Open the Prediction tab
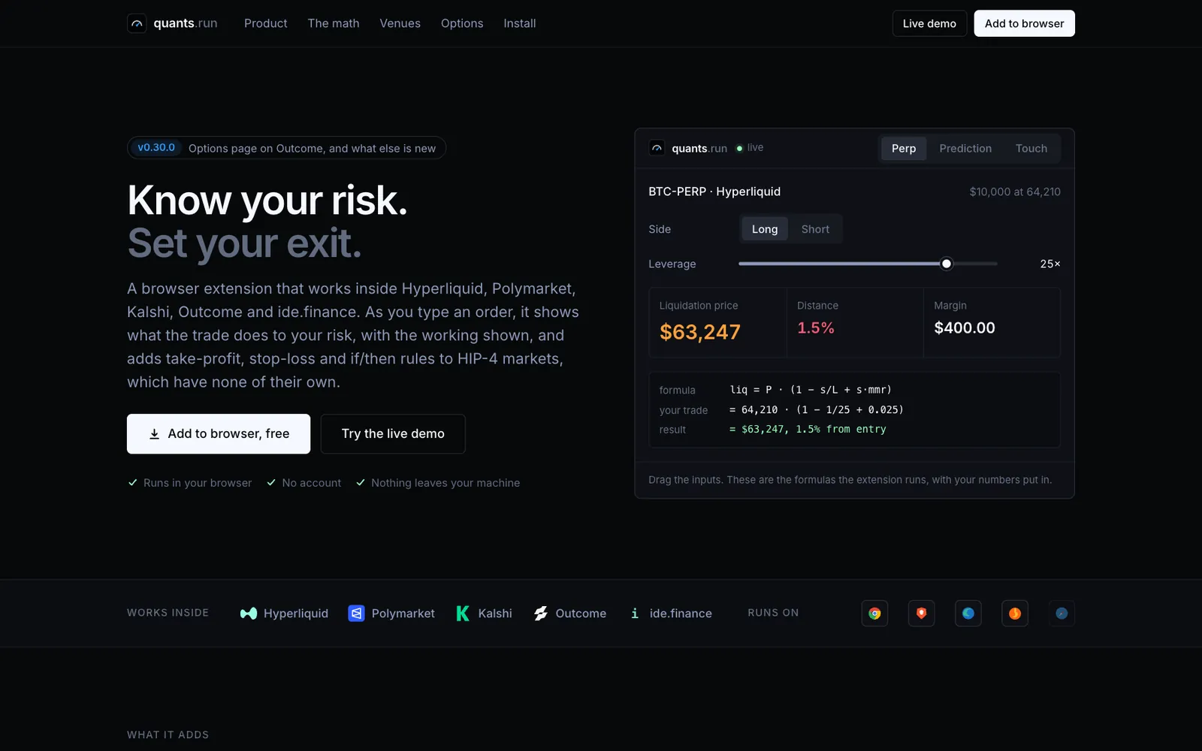1202x751 pixels. [965, 148]
